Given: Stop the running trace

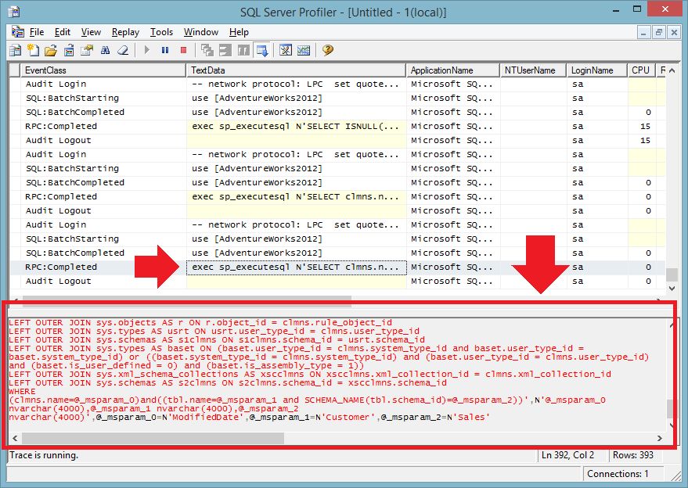Looking at the screenshot, I should point(183,50).
